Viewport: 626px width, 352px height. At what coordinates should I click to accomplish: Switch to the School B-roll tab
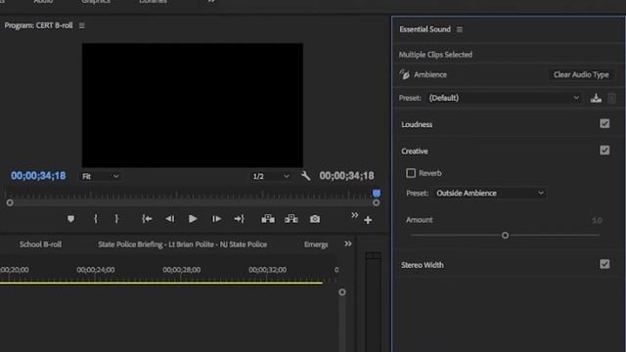click(x=40, y=244)
